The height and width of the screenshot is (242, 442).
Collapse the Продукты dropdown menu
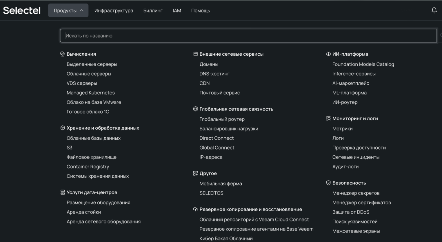point(68,10)
